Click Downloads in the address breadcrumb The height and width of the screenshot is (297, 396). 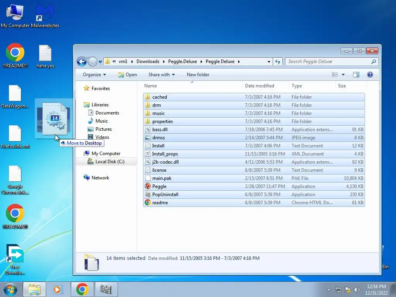148,61
